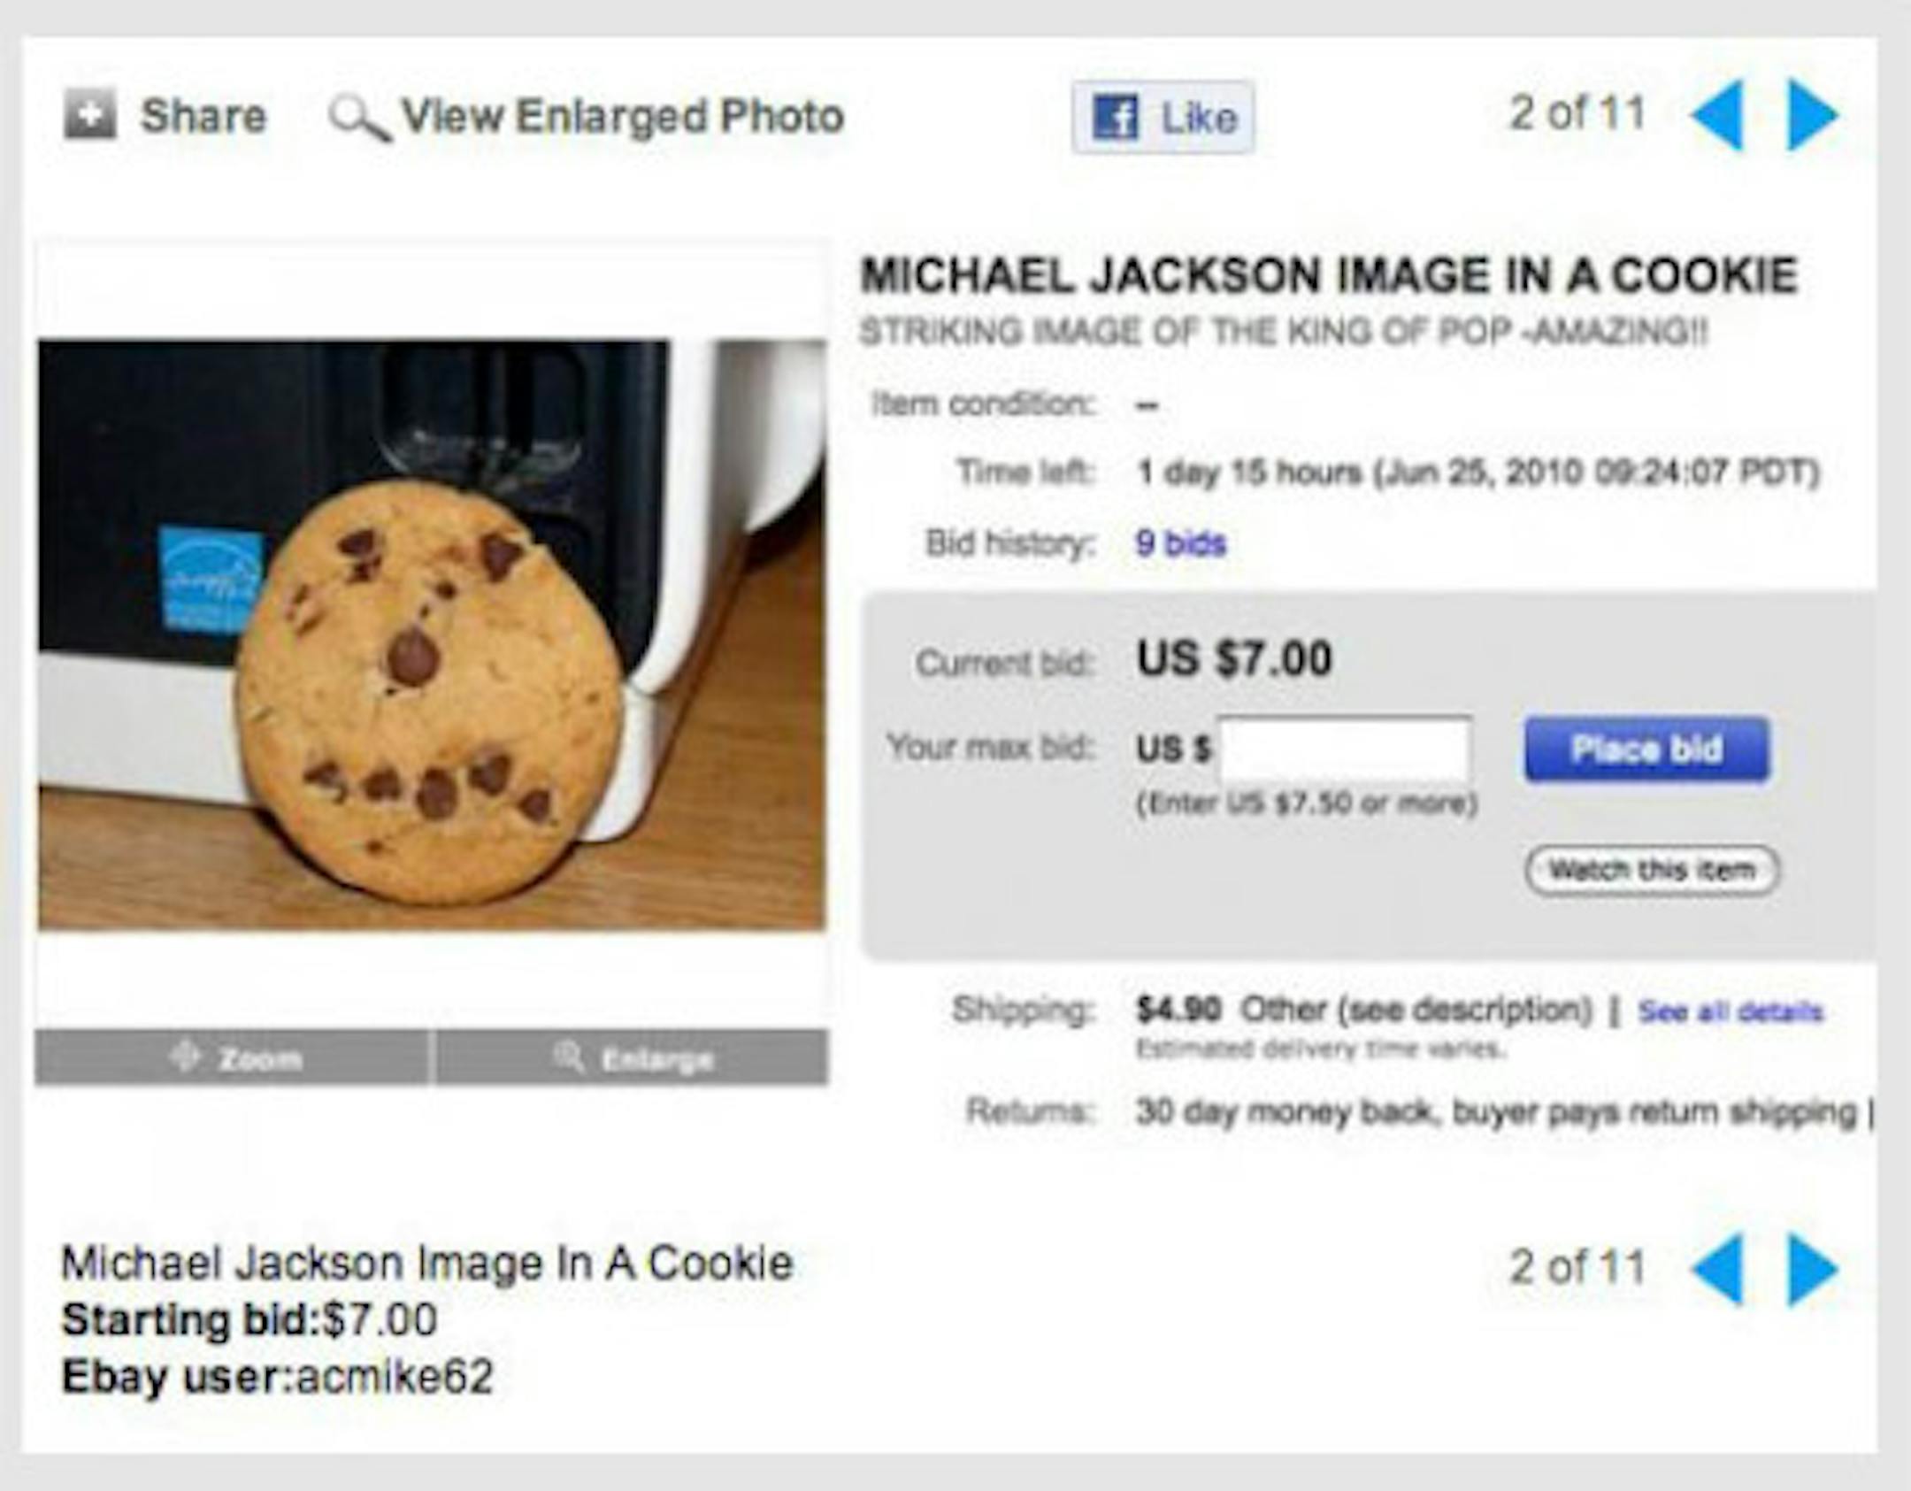Advance to next slide using top right arrow
This screenshot has width=1911, height=1491.
pos(1813,115)
